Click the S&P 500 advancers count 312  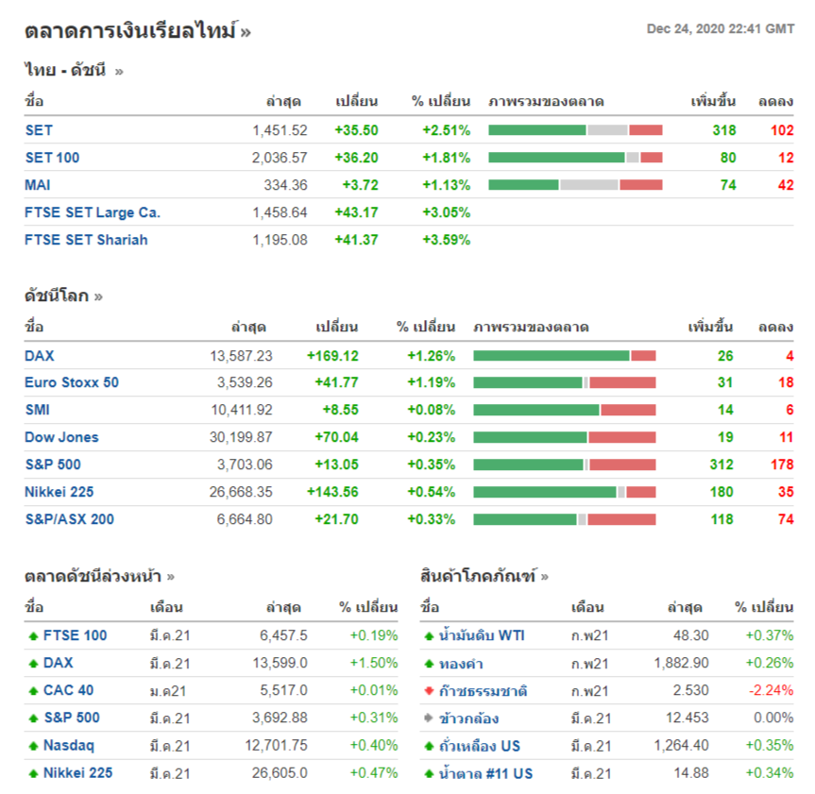(722, 465)
